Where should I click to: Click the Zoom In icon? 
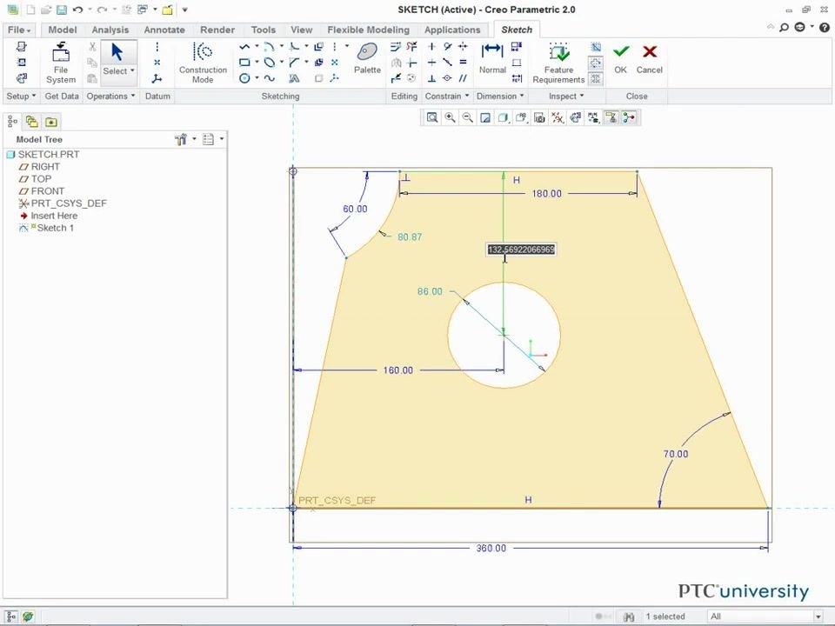pos(450,117)
